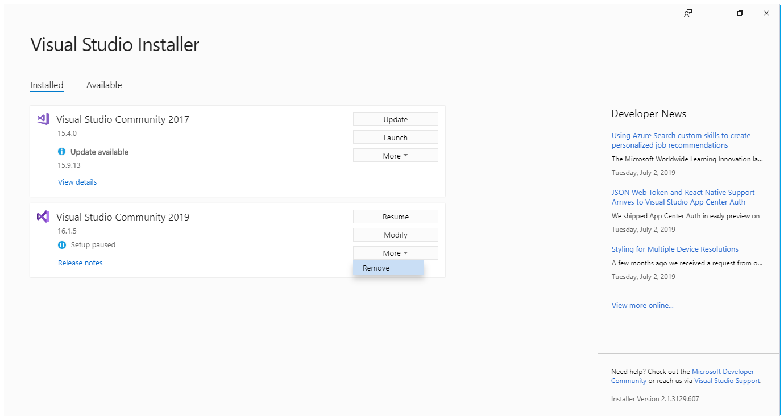Click the 16.1.5 version number
Viewport: 784px width, 420px height.
click(x=67, y=231)
